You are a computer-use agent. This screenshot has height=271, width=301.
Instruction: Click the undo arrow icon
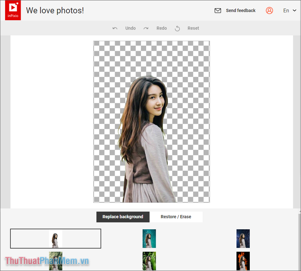(x=115, y=28)
